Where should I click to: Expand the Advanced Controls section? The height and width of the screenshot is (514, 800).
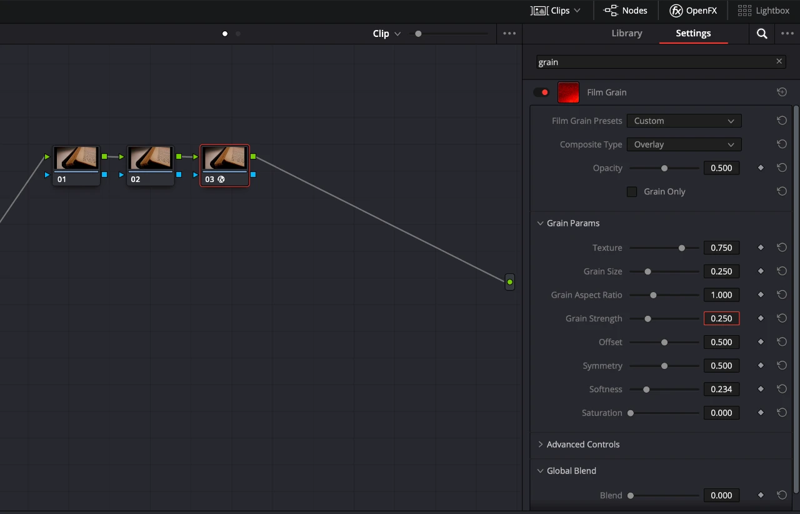click(578, 444)
